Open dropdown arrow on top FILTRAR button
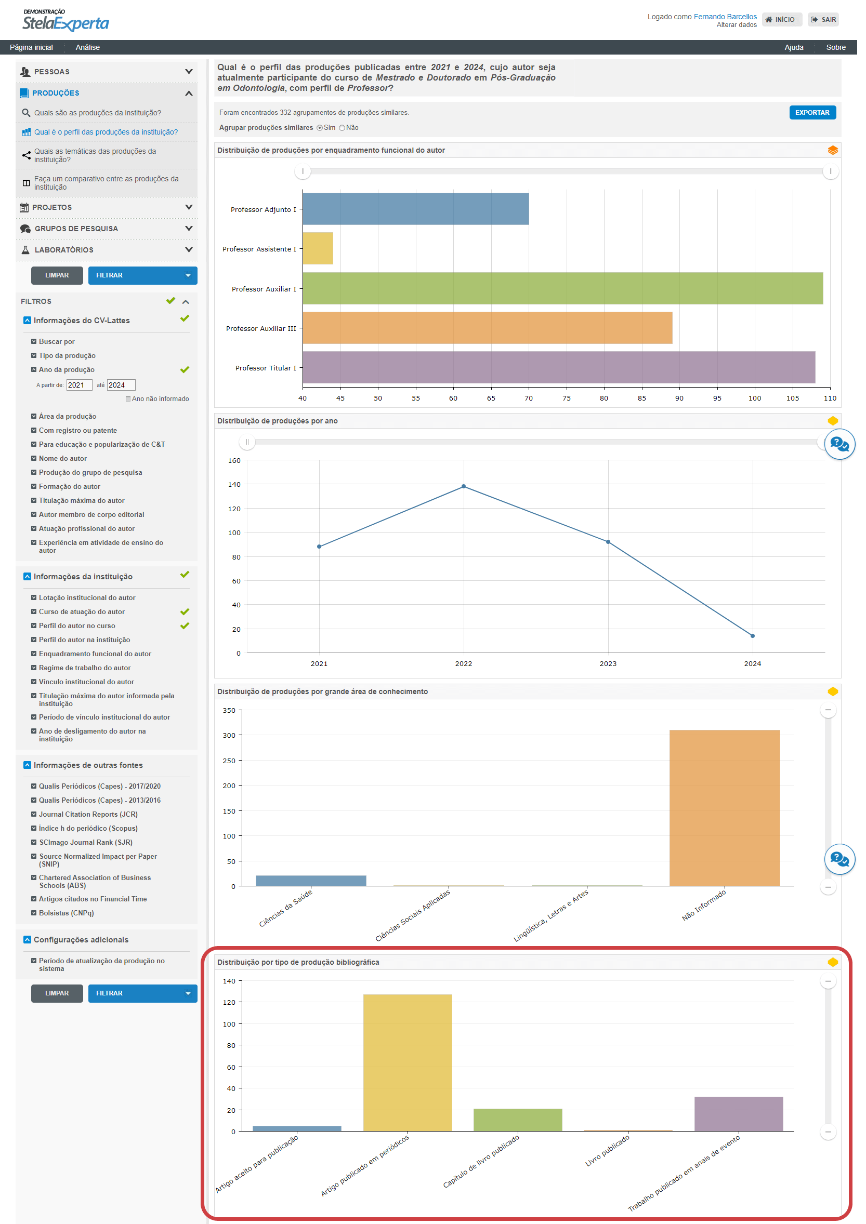Image resolution: width=866 pixels, height=1224 pixels. 188,276
